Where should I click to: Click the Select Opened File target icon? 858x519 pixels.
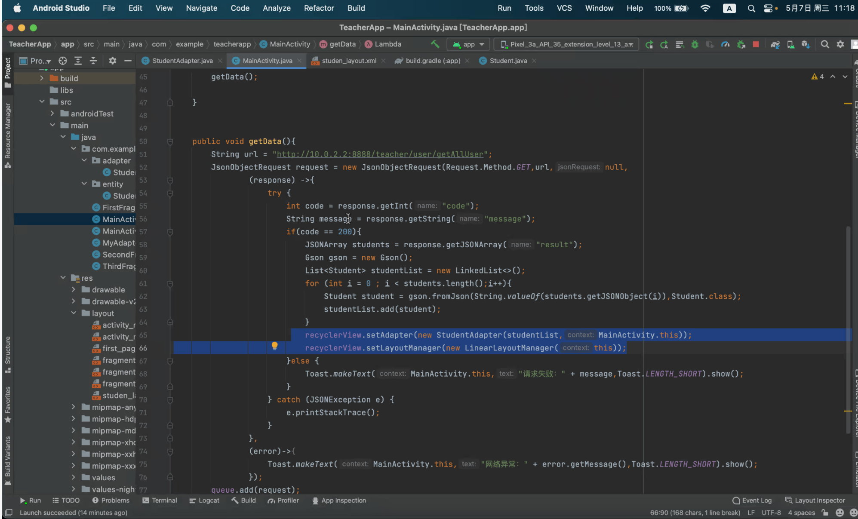(x=63, y=61)
